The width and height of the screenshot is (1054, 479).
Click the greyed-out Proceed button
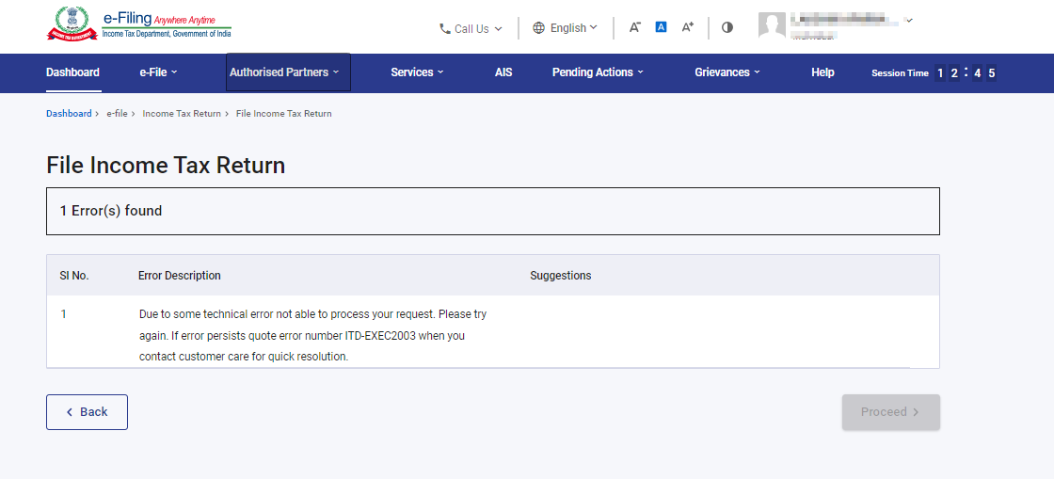tap(890, 412)
